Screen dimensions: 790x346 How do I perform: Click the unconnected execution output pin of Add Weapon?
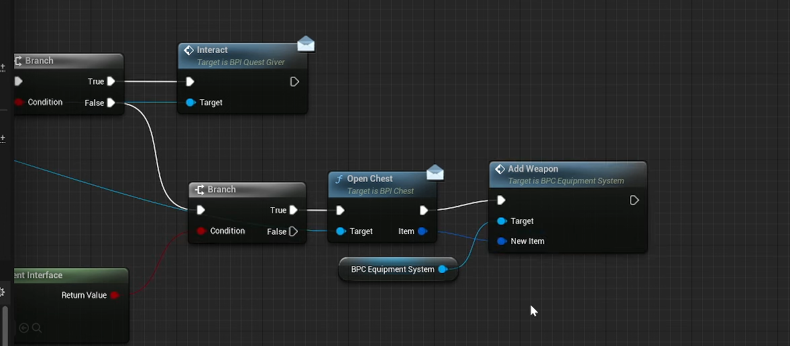point(634,200)
